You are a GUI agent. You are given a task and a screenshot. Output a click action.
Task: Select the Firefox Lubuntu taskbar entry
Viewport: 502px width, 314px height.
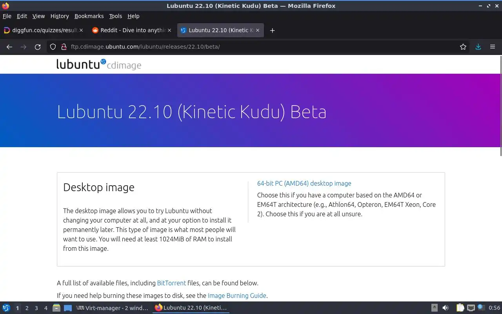click(x=191, y=308)
